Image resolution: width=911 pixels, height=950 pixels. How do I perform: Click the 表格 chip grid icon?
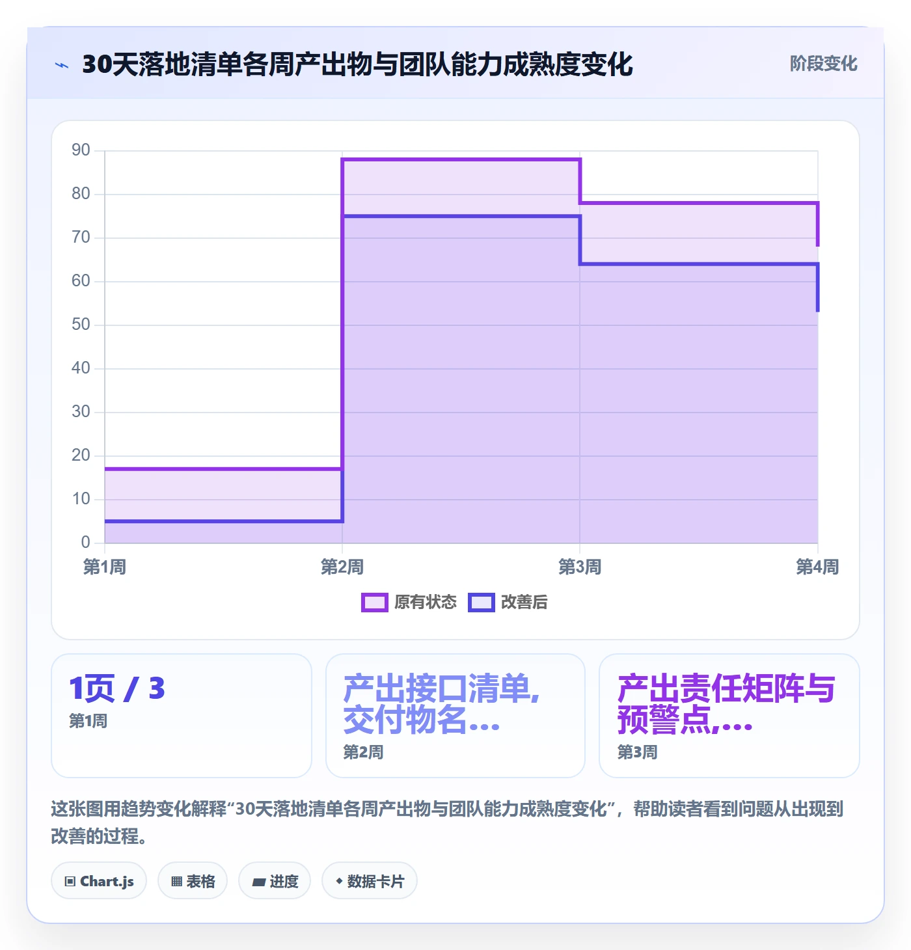pyautogui.click(x=177, y=882)
